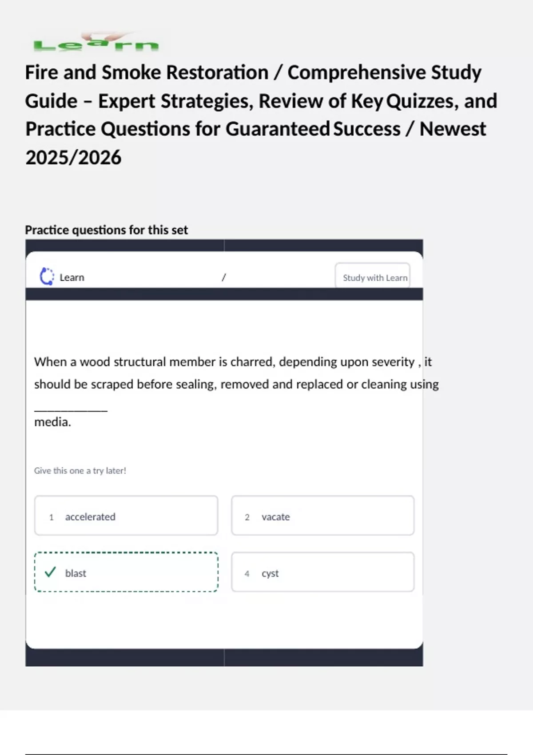
Task: Click the blue circular Learn icon
Action: [47, 277]
